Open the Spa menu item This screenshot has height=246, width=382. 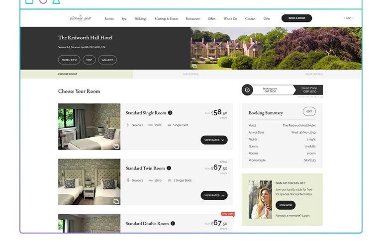point(124,18)
